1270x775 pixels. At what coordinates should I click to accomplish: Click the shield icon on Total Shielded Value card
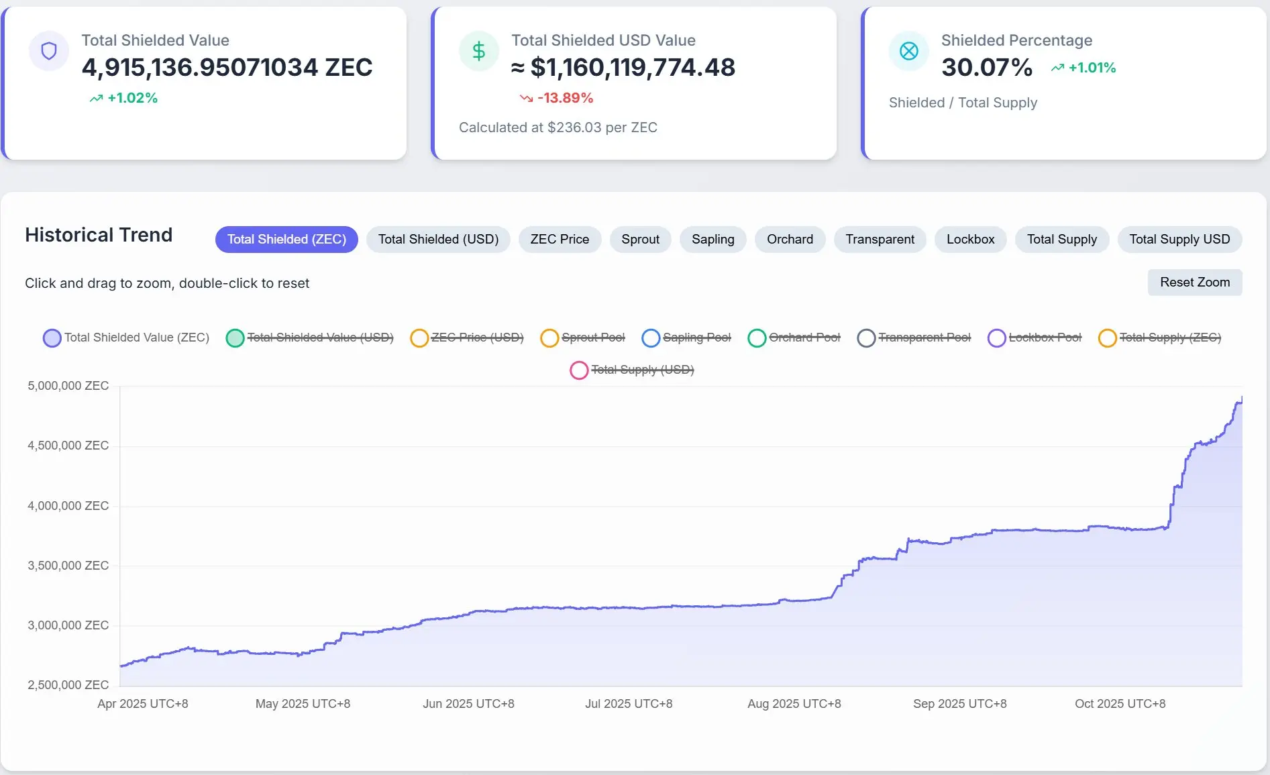coord(49,51)
